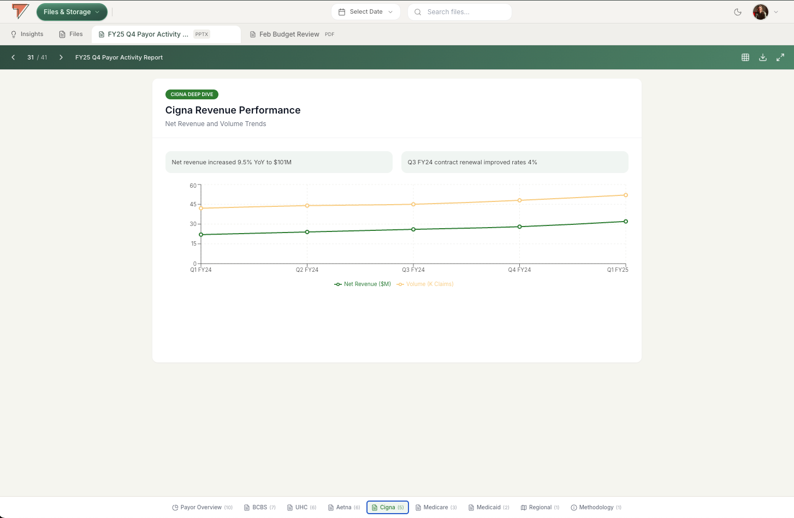
Task: Click the Insights lightbulb icon
Action: click(x=14, y=34)
